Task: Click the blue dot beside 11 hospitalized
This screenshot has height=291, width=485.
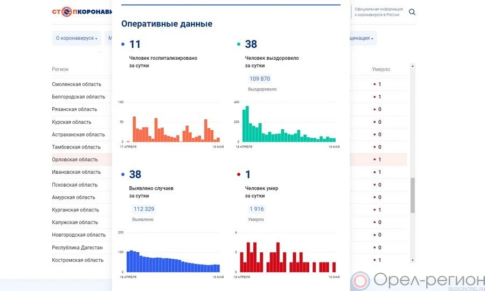Action: 123,45
